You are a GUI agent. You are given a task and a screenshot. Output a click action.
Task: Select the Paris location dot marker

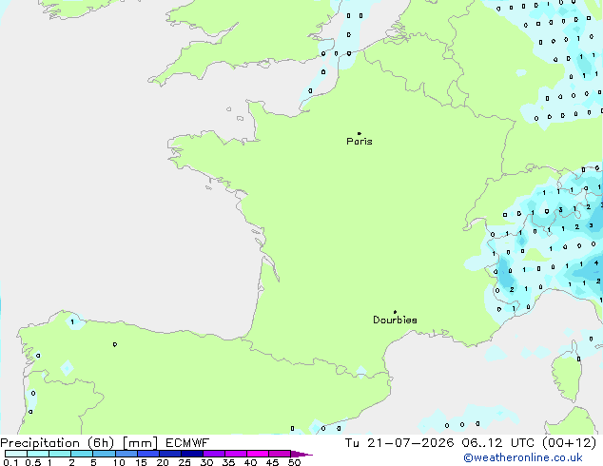[x=360, y=133]
